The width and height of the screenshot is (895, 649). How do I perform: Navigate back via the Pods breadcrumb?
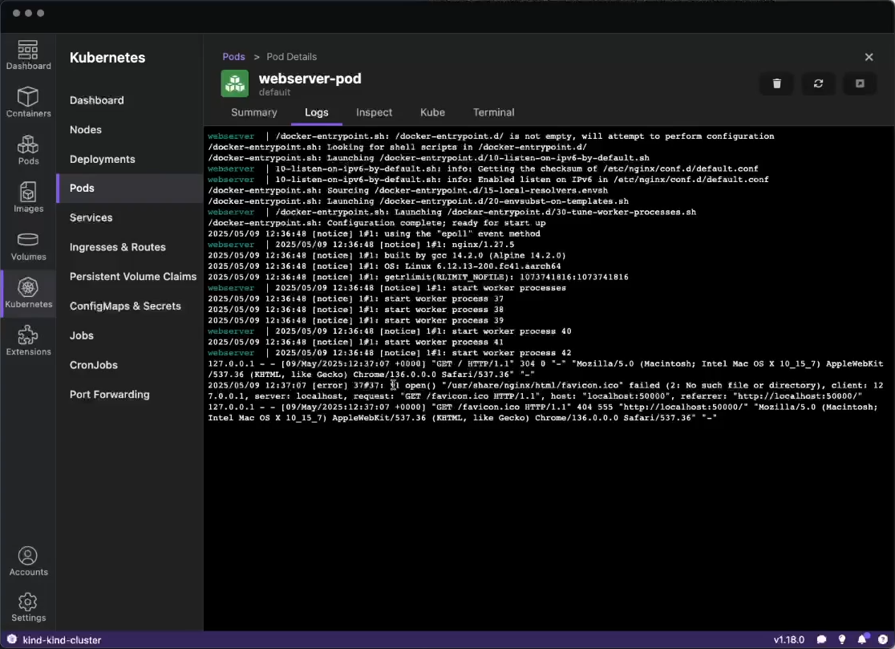pyautogui.click(x=233, y=56)
